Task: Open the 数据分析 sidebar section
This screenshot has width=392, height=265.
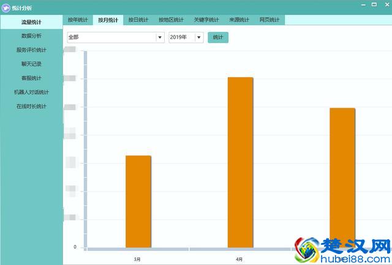Action: tap(31, 36)
